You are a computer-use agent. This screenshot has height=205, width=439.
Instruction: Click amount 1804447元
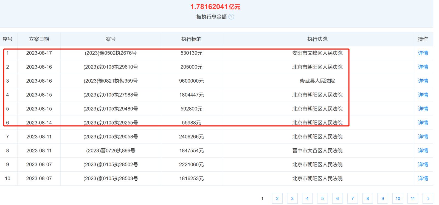click(x=191, y=95)
